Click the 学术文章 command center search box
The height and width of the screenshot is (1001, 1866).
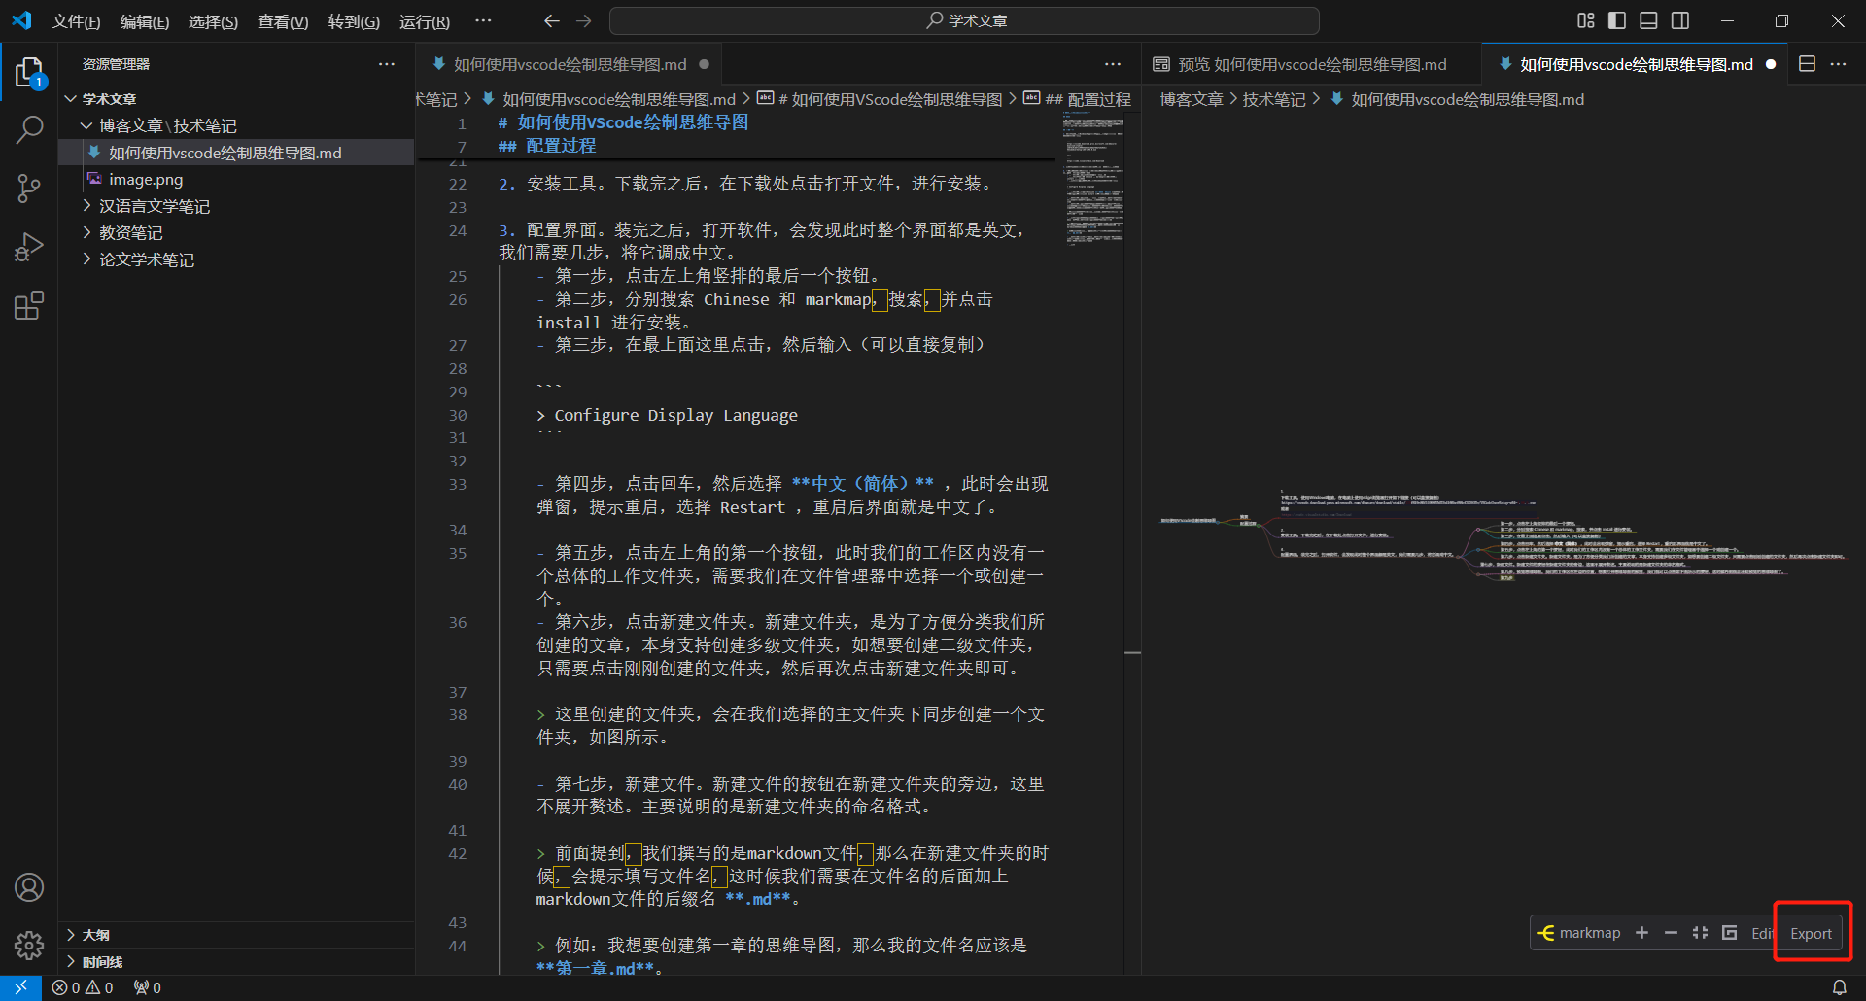point(964,20)
